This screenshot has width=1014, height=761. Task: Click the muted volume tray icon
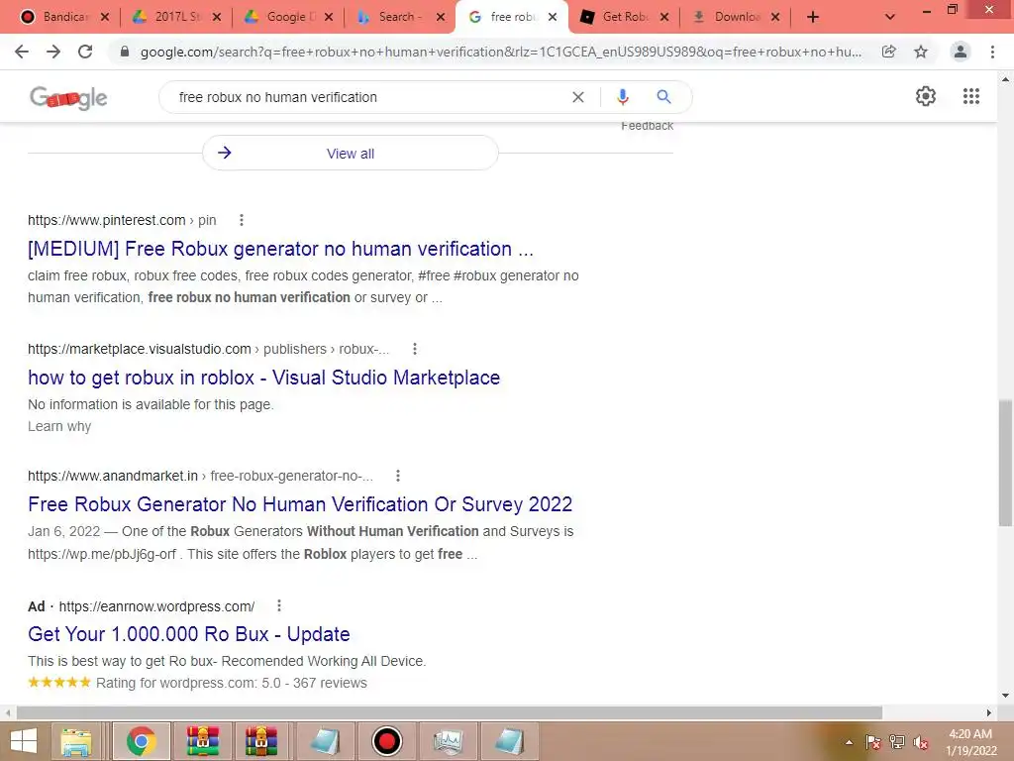pyautogui.click(x=921, y=742)
